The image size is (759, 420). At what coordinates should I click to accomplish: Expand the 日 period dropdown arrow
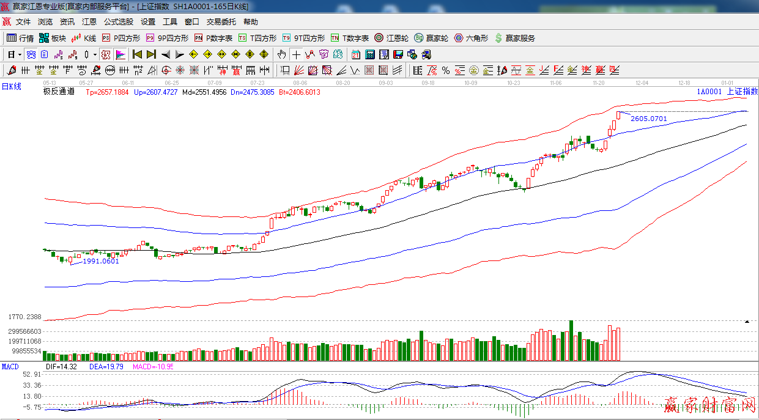pos(20,54)
